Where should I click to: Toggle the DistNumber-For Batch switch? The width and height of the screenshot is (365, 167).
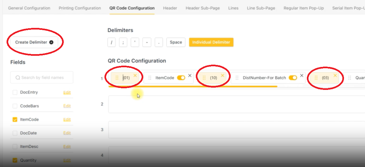[293, 78]
